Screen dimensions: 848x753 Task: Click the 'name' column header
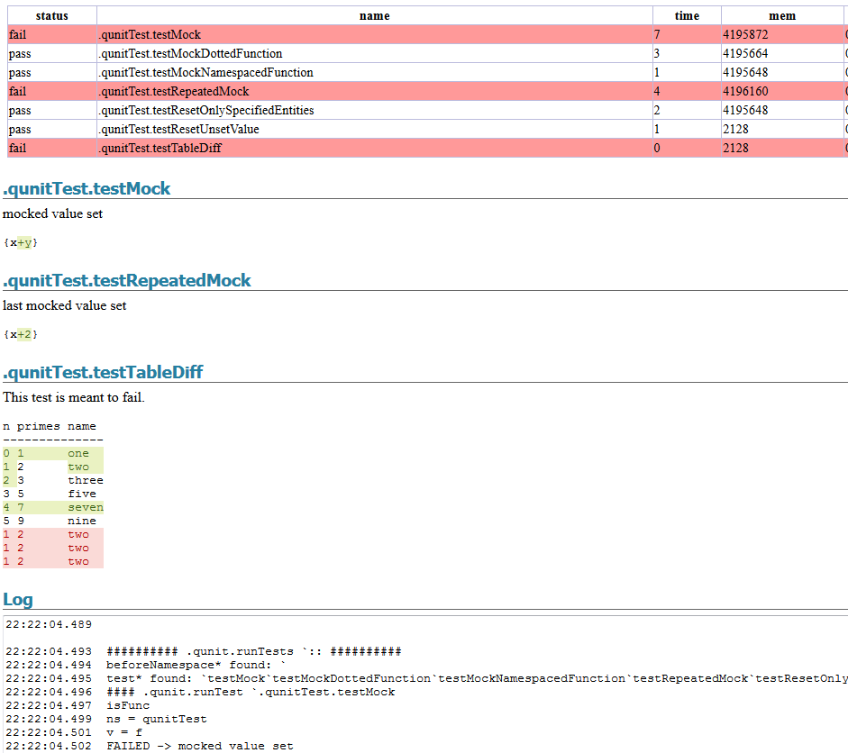(374, 15)
